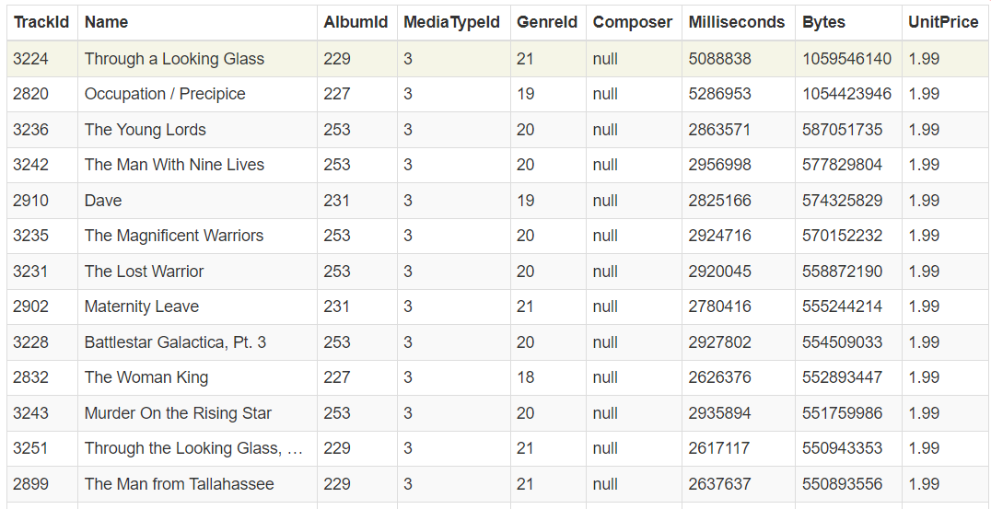Sort by the Name column header

pyautogui.click(x=106, y=22)
